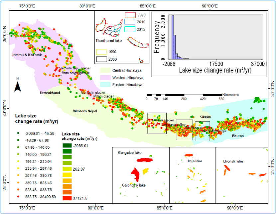
Task: Click the Bhutan label
Action: (x=238, y=136)
